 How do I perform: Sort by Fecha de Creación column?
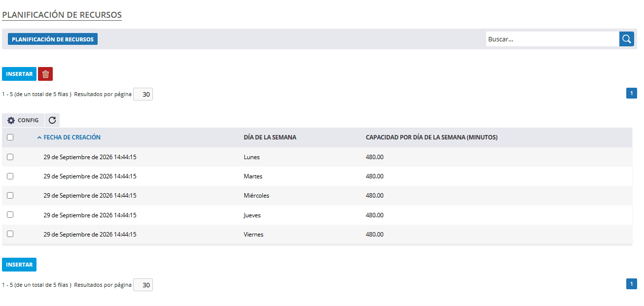(72, 137)
